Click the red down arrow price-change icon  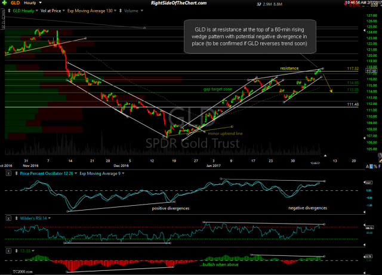click(x=346, y=4)
